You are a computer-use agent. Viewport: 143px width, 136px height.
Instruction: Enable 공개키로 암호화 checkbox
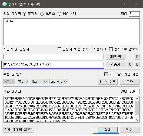(111, 49)
